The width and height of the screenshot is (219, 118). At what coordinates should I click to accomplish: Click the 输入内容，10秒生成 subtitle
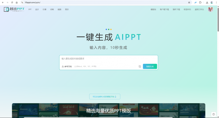click(108, 48)
